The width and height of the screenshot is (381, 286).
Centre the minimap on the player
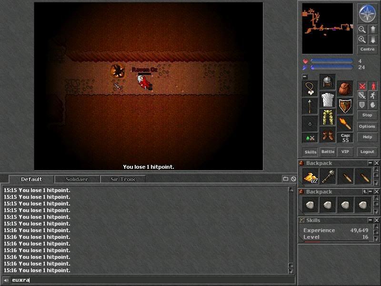click(x=367, y=49)
